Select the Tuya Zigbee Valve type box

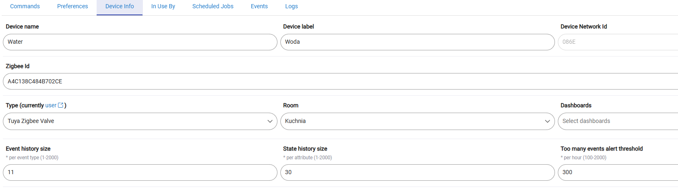140,121
